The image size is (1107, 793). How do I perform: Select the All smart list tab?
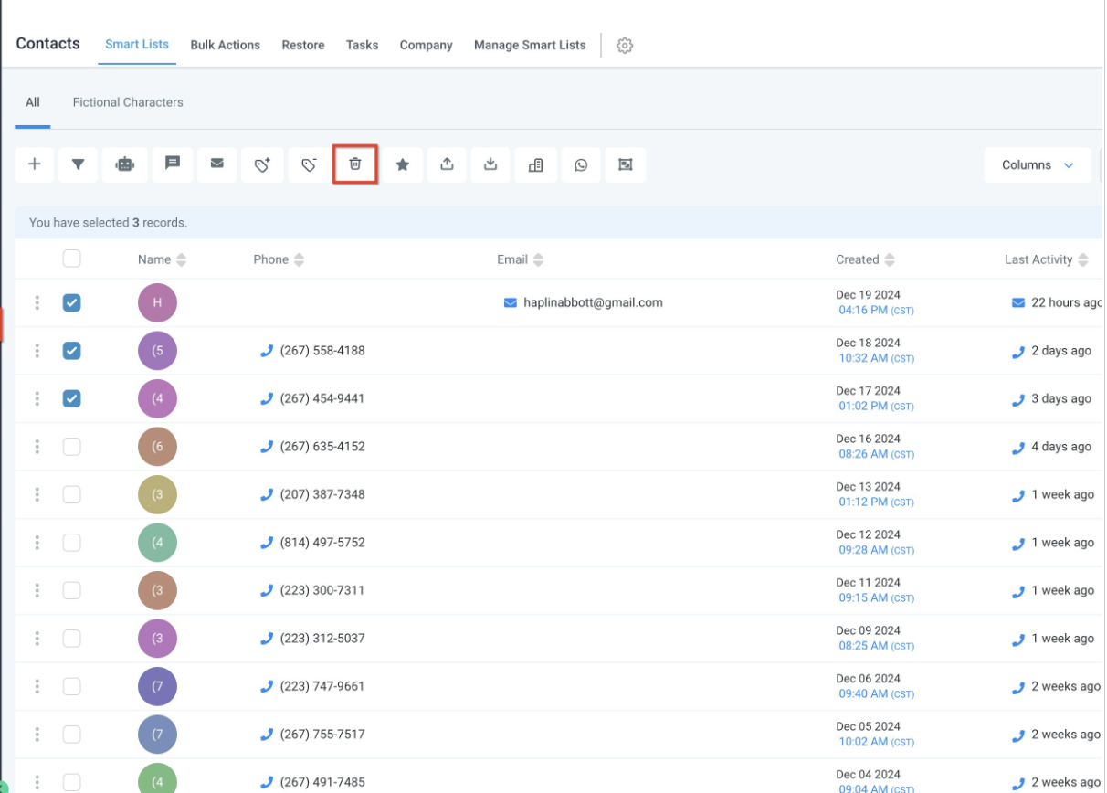point(33,102)
